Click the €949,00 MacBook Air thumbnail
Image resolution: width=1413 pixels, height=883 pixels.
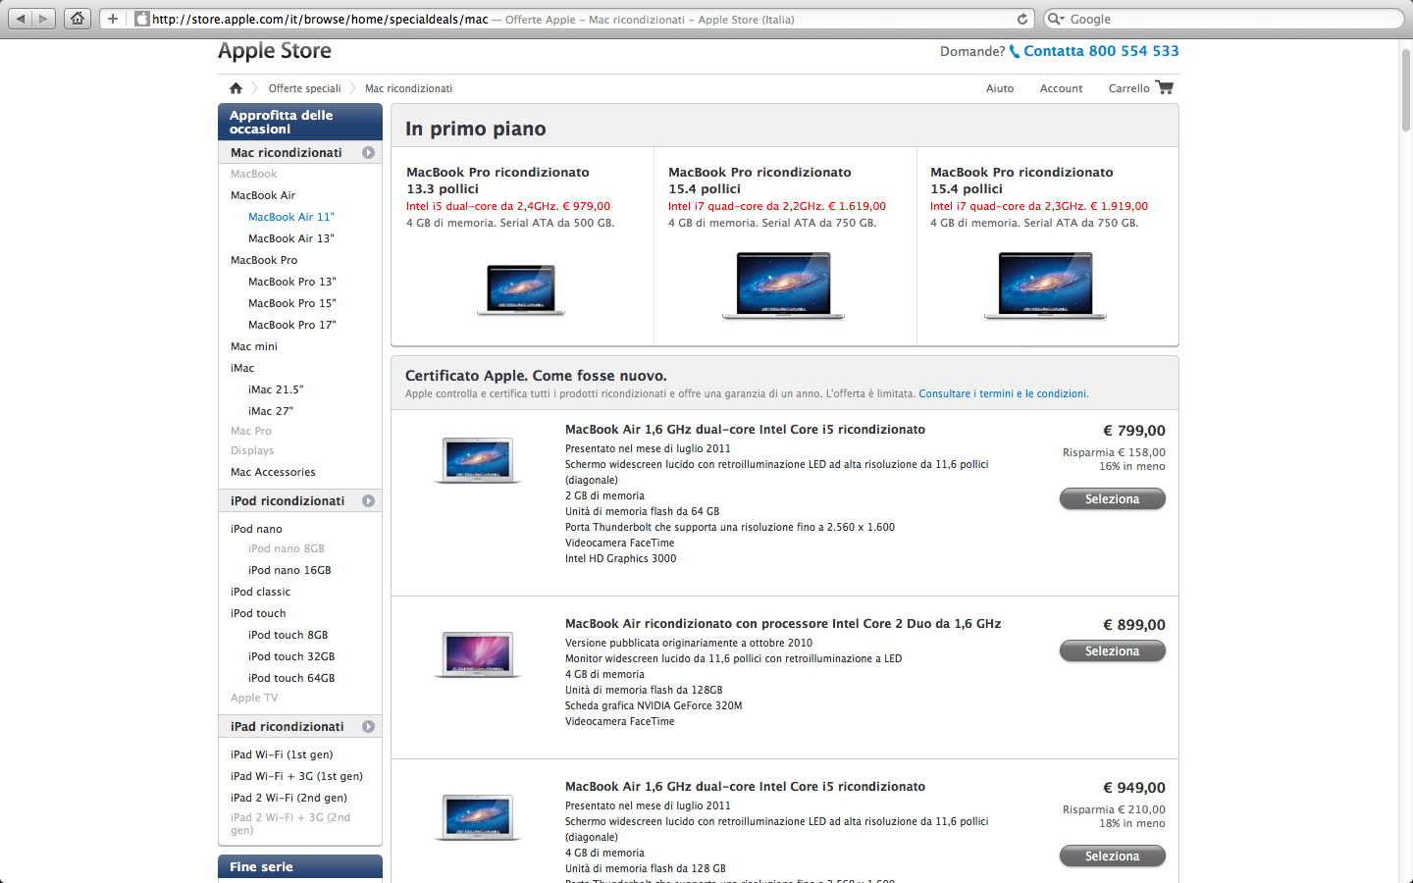tap(478, 817)
